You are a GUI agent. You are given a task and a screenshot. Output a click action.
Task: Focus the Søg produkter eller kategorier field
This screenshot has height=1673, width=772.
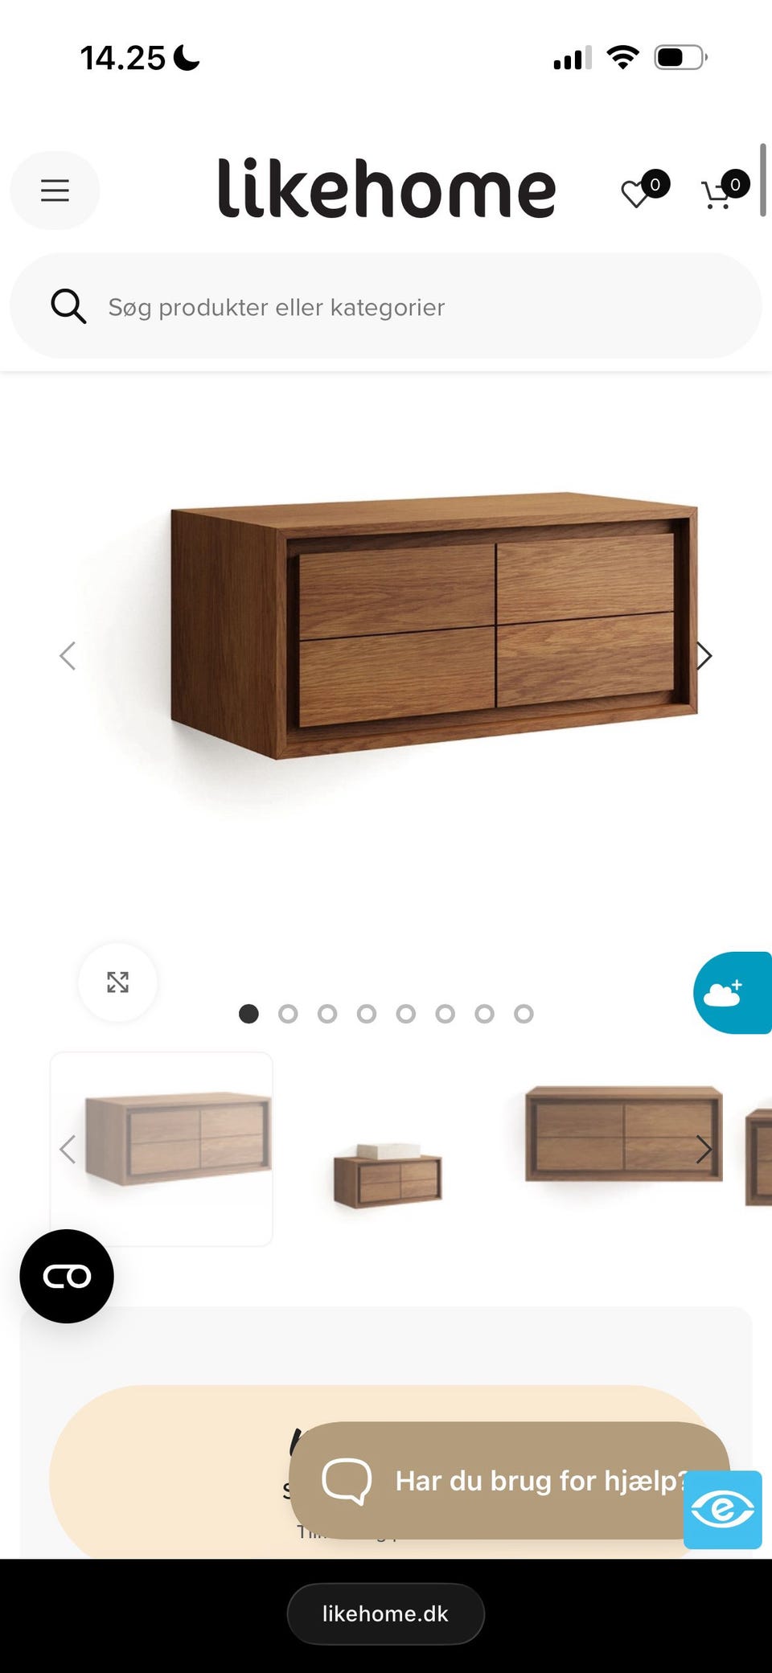tap(386, 306)
